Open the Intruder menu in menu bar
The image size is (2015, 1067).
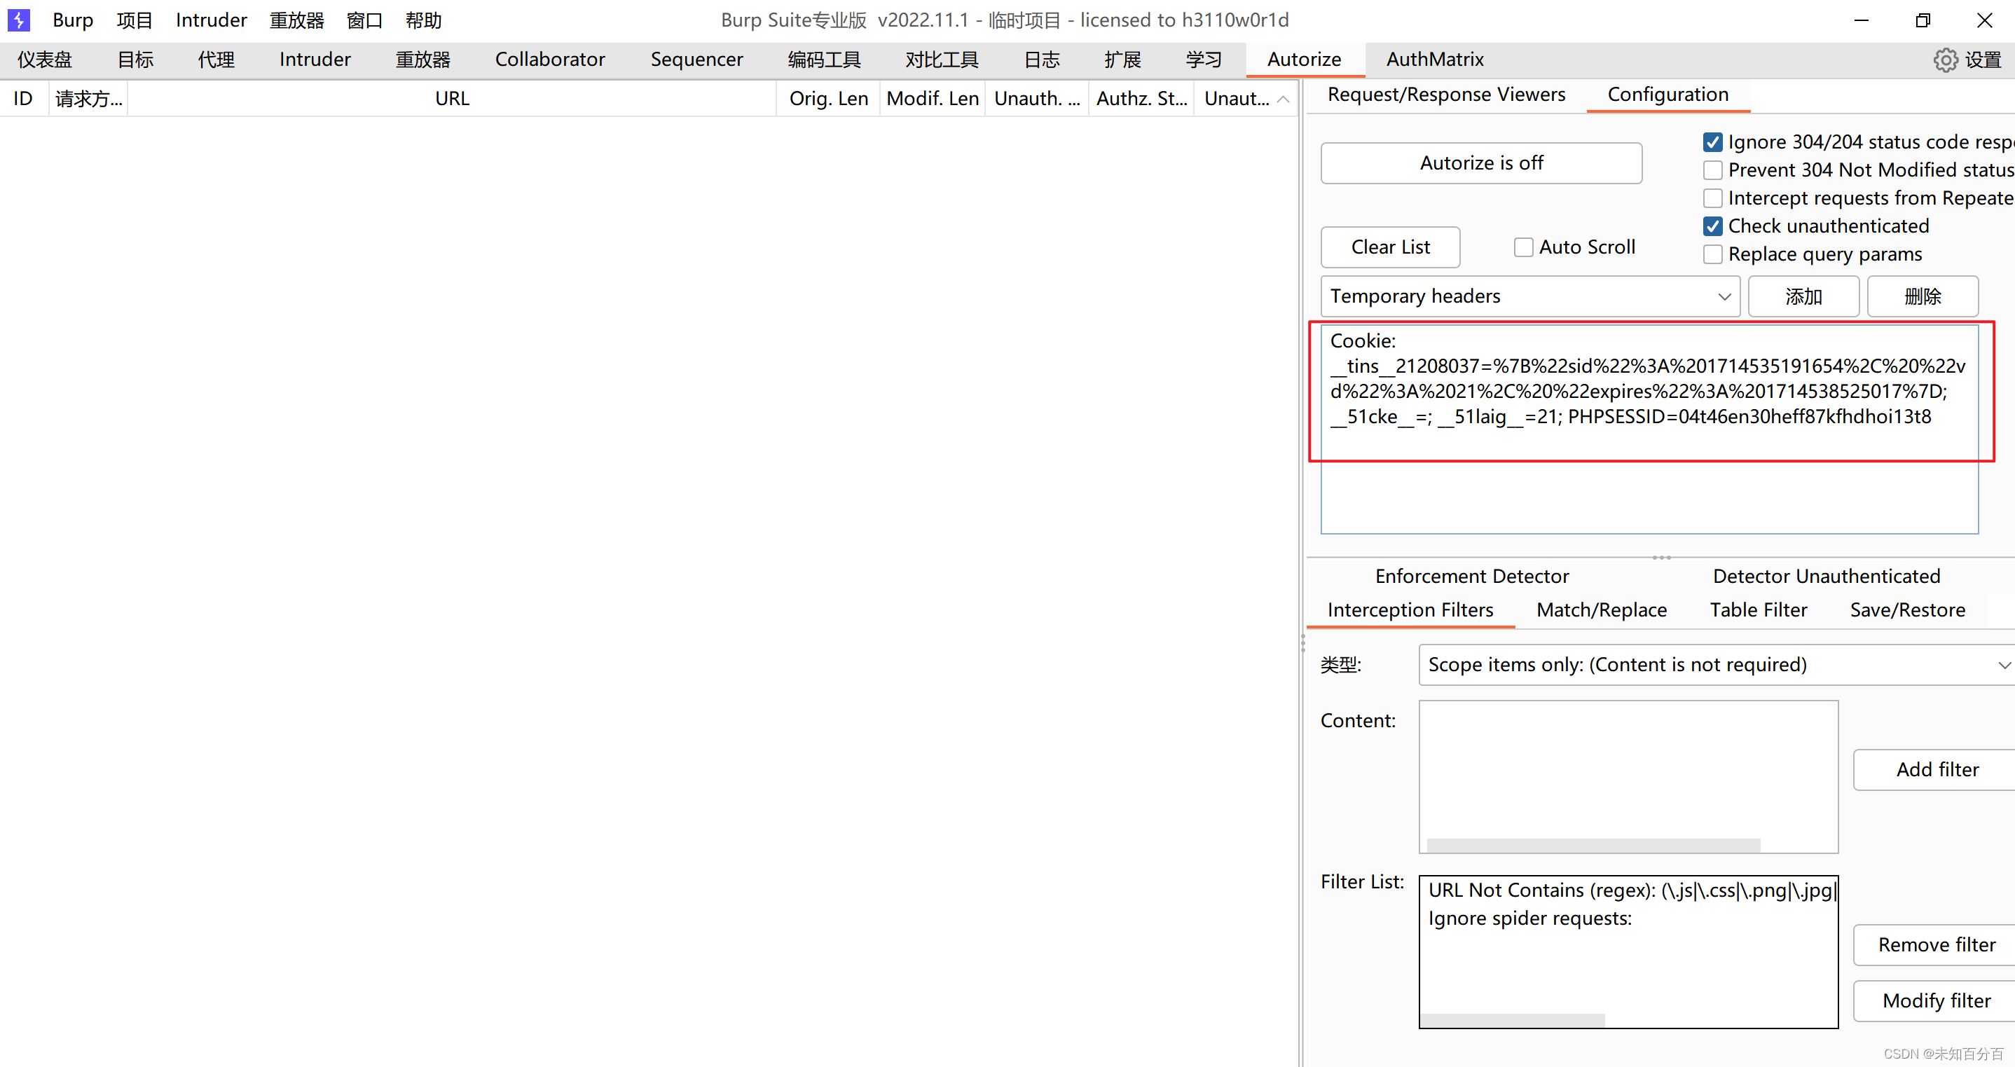(211, 20)
